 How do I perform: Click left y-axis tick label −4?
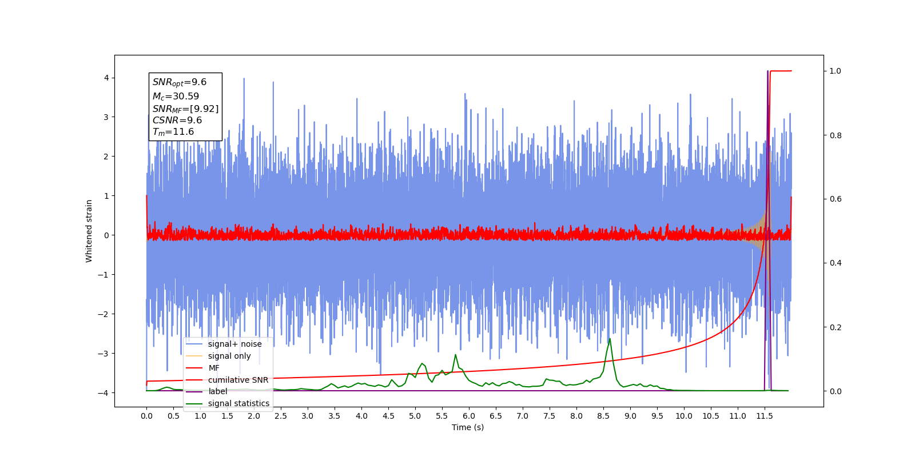104,393
